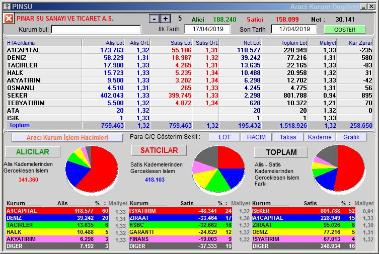Viewport: 379px width, 254px height.
Task: Select the ISIK row
Action: (189, 118)
